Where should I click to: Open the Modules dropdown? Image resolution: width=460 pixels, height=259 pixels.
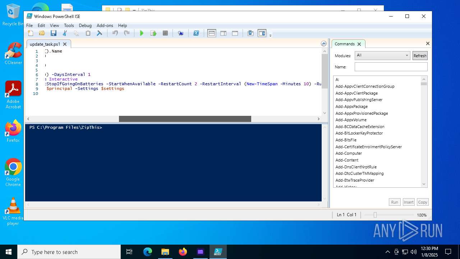tap(382, 55)
